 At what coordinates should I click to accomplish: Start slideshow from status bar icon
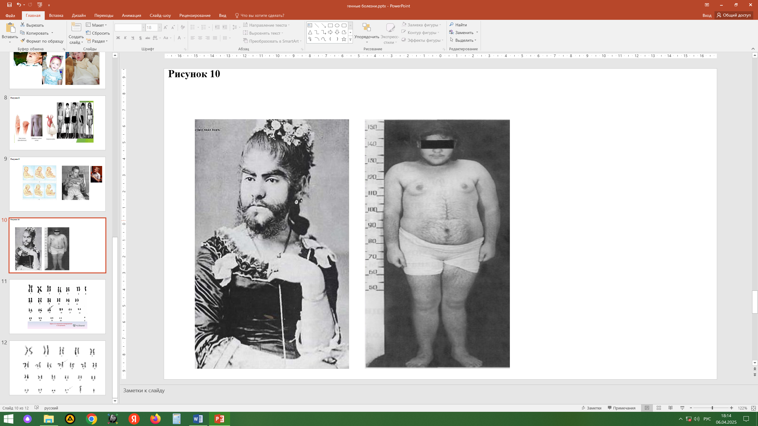[x=682, y=408]
